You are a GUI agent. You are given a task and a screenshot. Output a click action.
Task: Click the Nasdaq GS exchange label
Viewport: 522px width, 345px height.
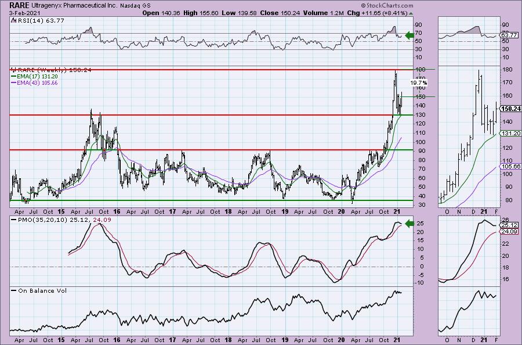pos(135,5)
